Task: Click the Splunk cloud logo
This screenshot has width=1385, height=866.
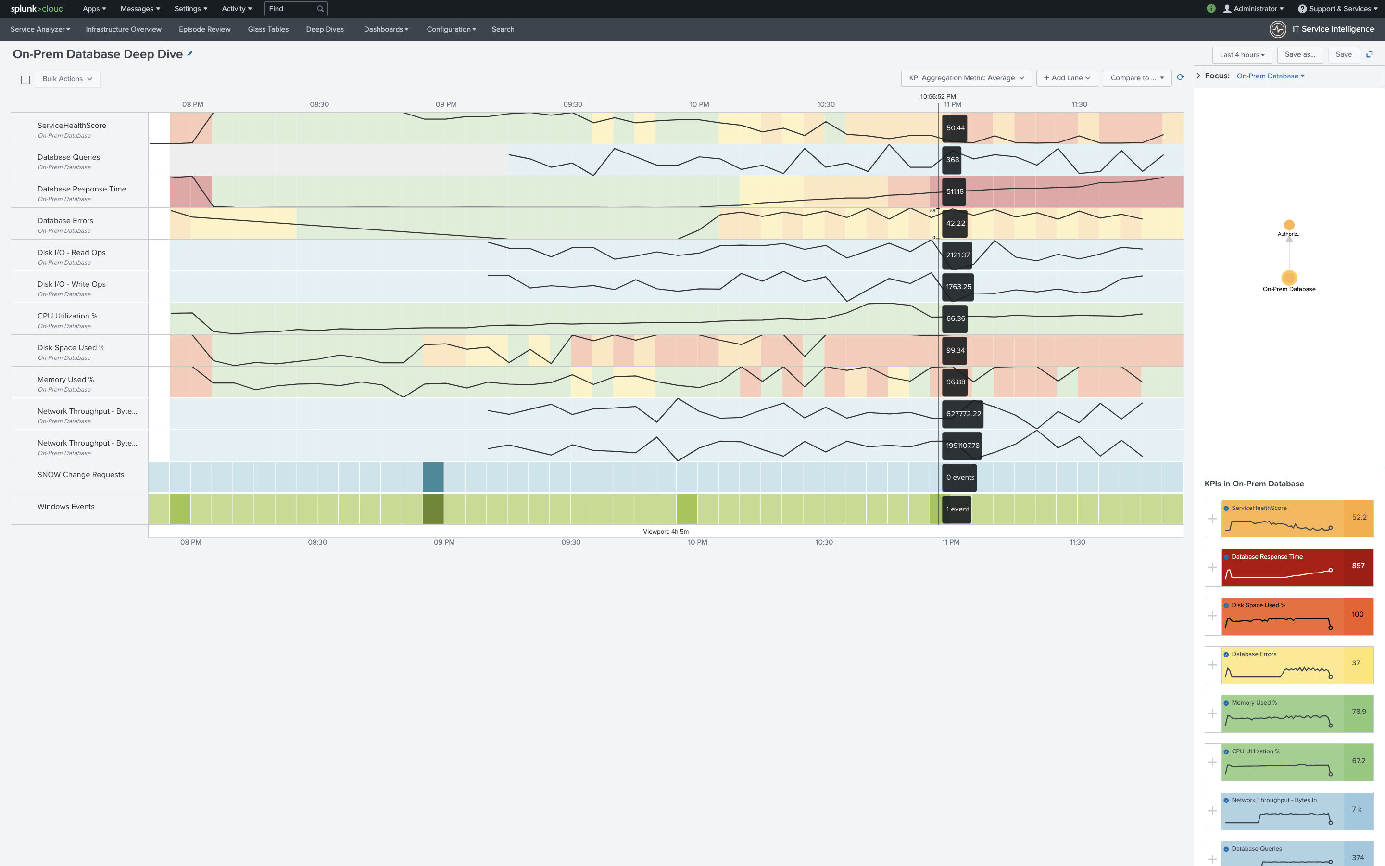Action: click(x=37, y=9)
